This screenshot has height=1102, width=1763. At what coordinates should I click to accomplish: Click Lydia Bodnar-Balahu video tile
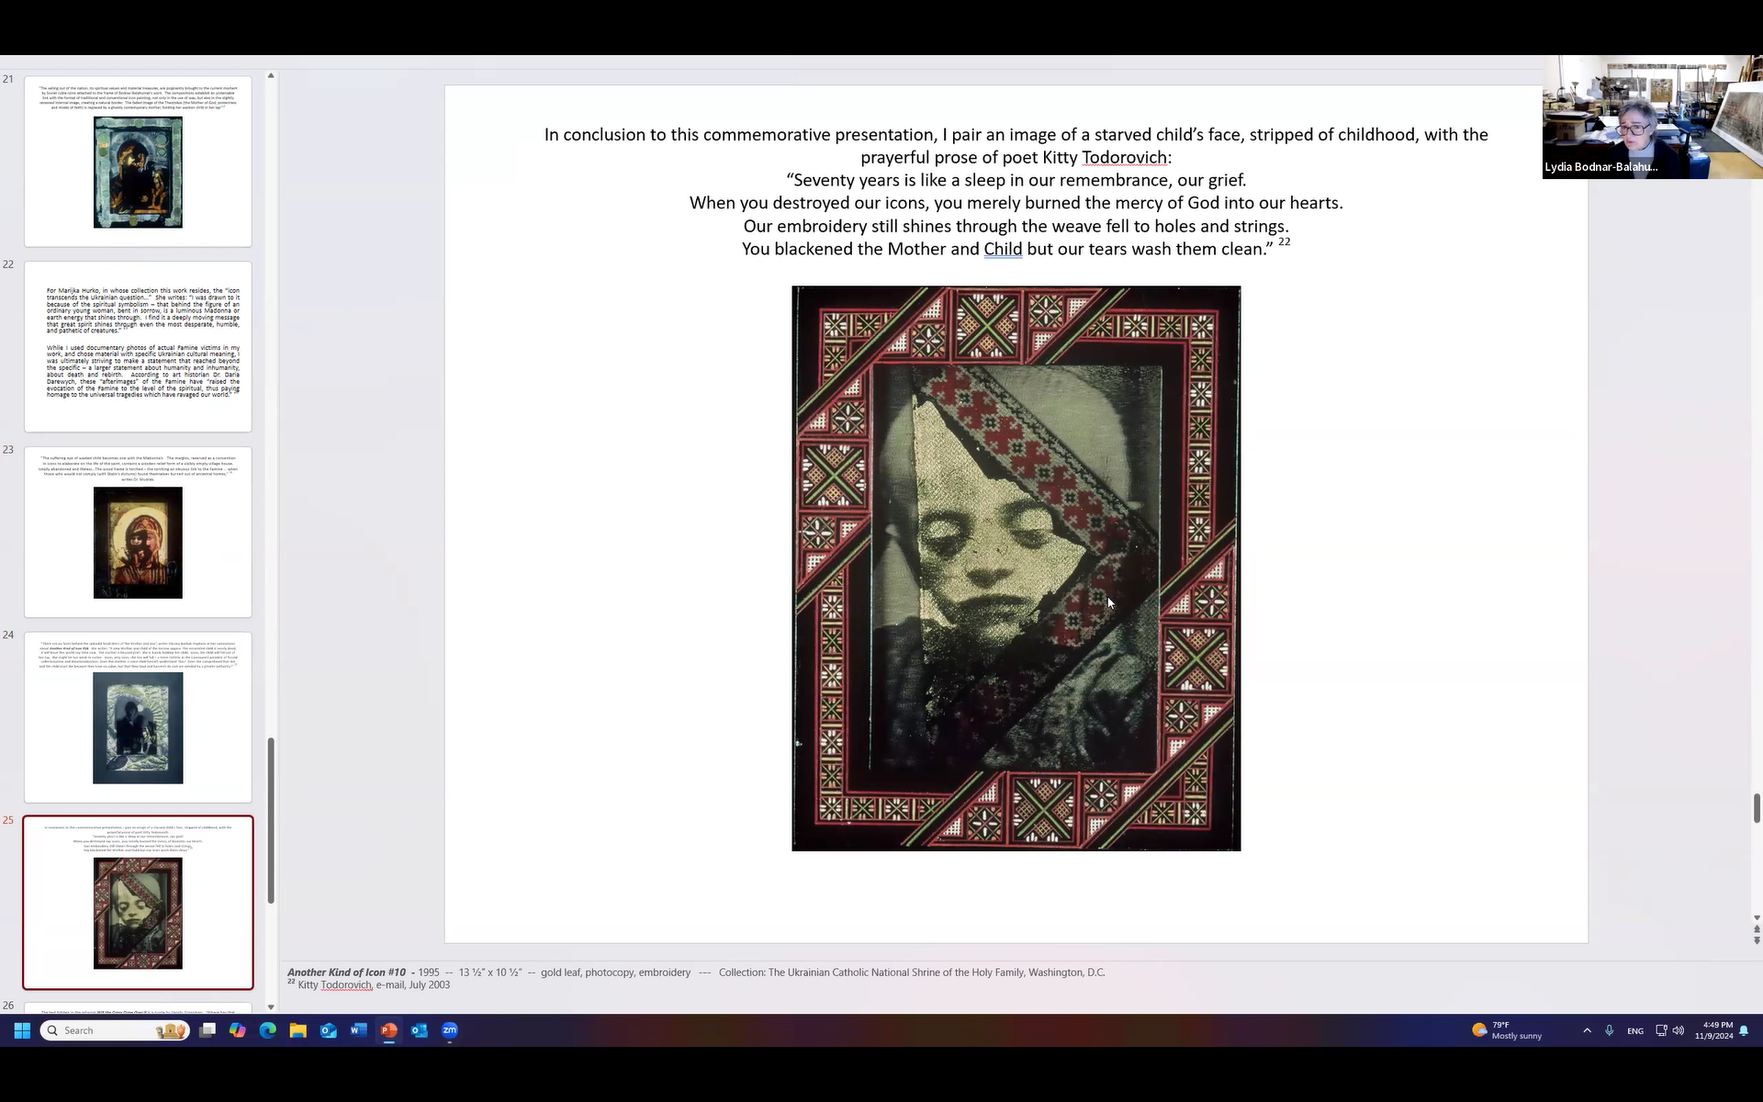1652,117
